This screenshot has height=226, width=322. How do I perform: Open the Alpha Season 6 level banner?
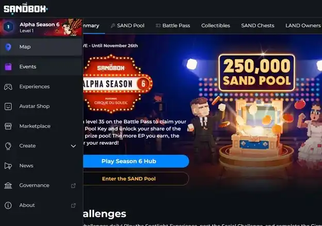point(41,27)
